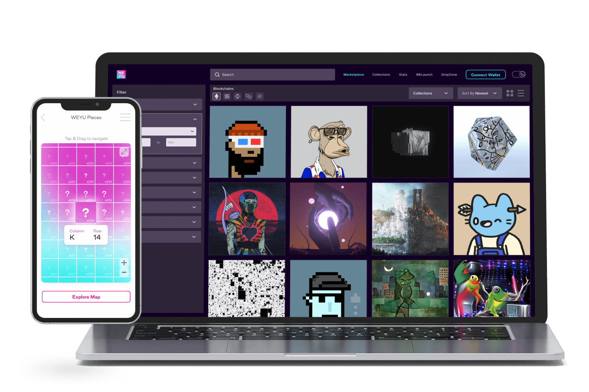The image size is (589, 392).
Task: Zoom in on the pieces map
Action: coord(124,263)
